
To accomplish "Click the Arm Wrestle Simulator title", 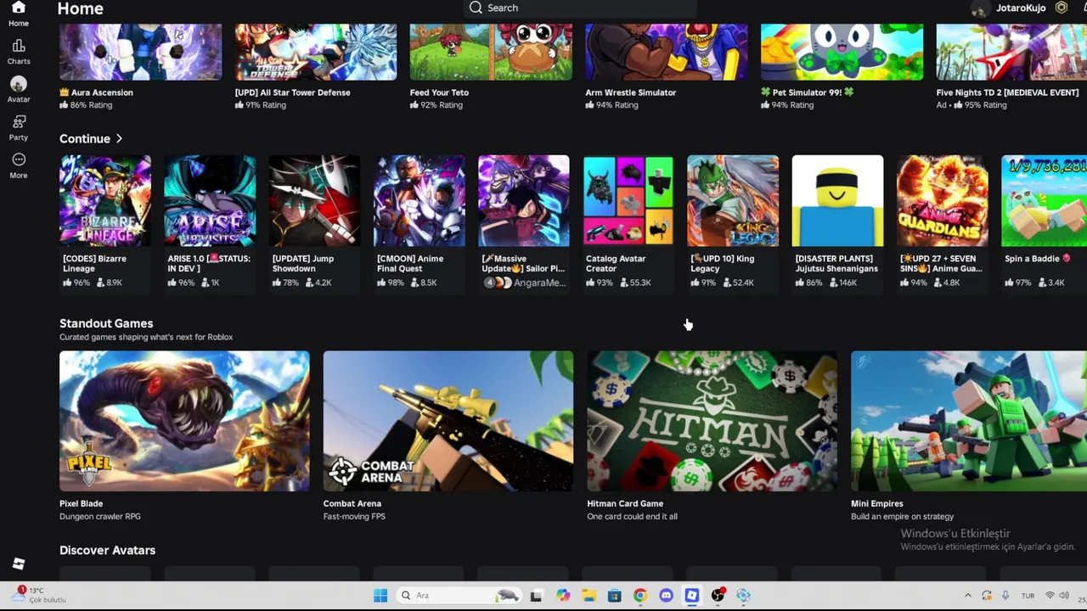I will click(631, 92).
